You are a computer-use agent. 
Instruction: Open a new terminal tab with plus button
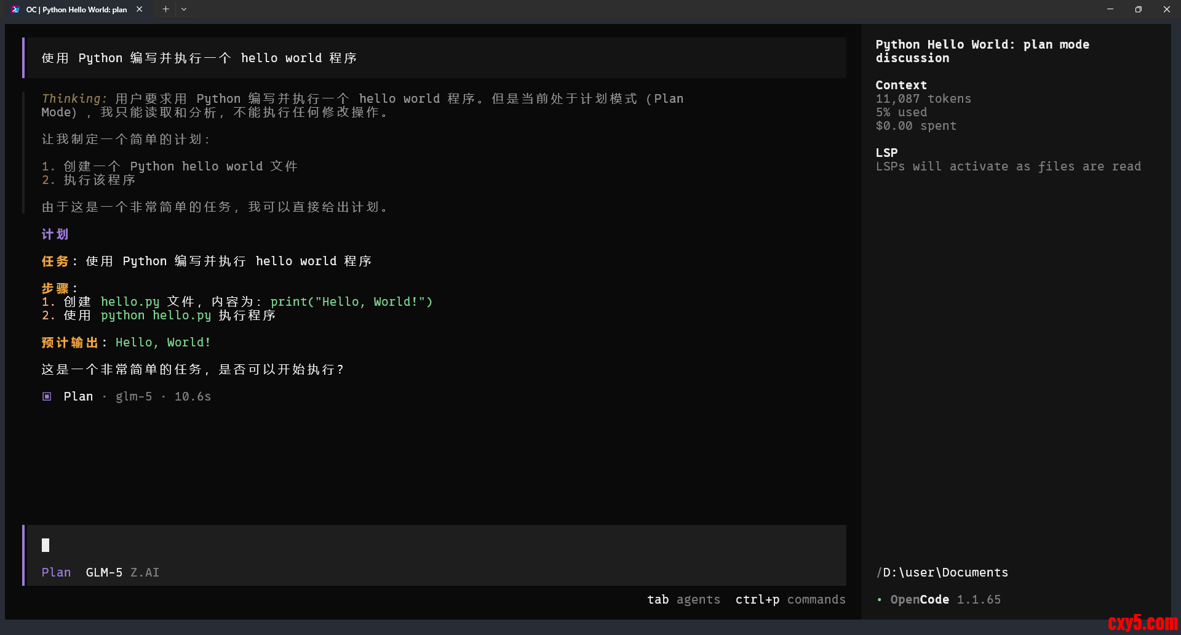point(165,9)
